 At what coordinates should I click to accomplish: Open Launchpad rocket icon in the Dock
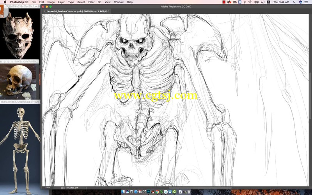pos(131,192)
